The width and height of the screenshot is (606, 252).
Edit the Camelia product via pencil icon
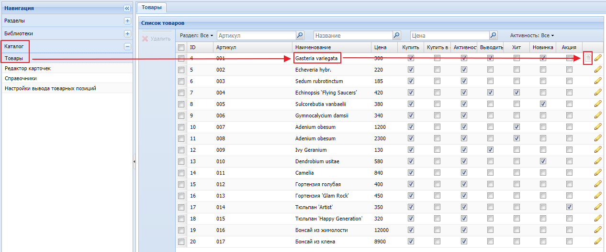click(598, 173)
